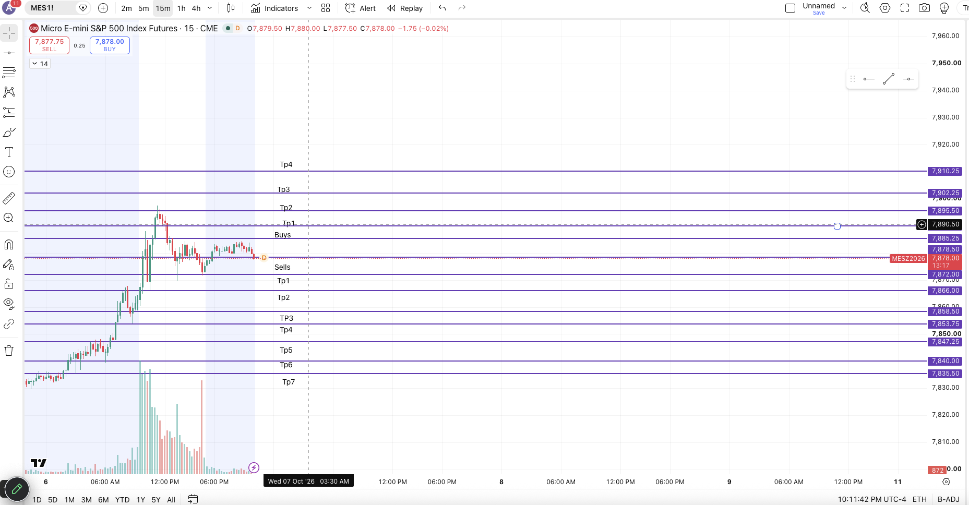969x505 pixels.
Task: Toggle magnet mode for drawings
Action: pos(9,244)
